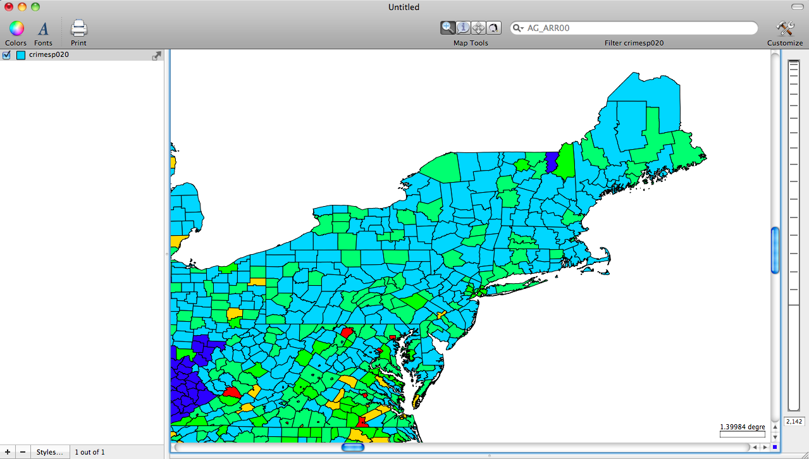Click the blue square toggle near scroll corner

point(775,447)
